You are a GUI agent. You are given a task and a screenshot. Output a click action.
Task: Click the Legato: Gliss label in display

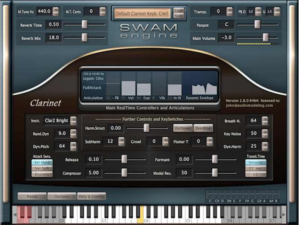coord(93,78)
